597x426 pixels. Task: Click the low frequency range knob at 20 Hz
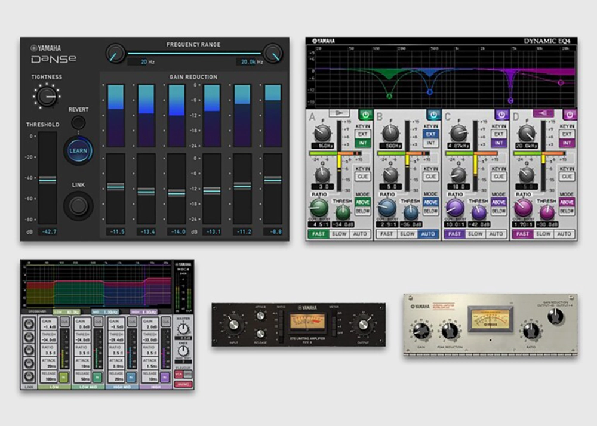[115, 53]
